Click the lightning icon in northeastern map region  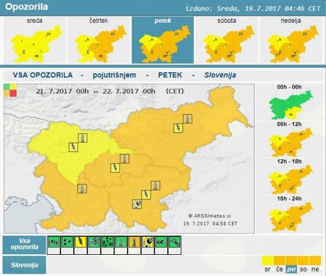(x=178, y=128)
